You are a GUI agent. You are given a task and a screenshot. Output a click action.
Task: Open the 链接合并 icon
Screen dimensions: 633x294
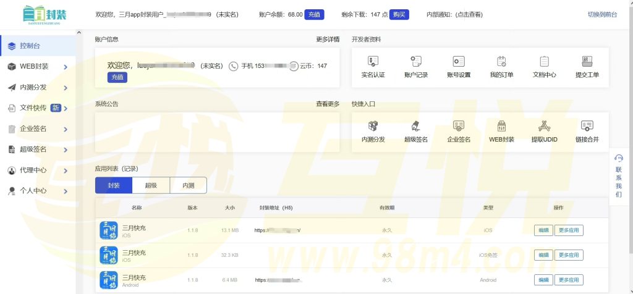coord(587,126)
